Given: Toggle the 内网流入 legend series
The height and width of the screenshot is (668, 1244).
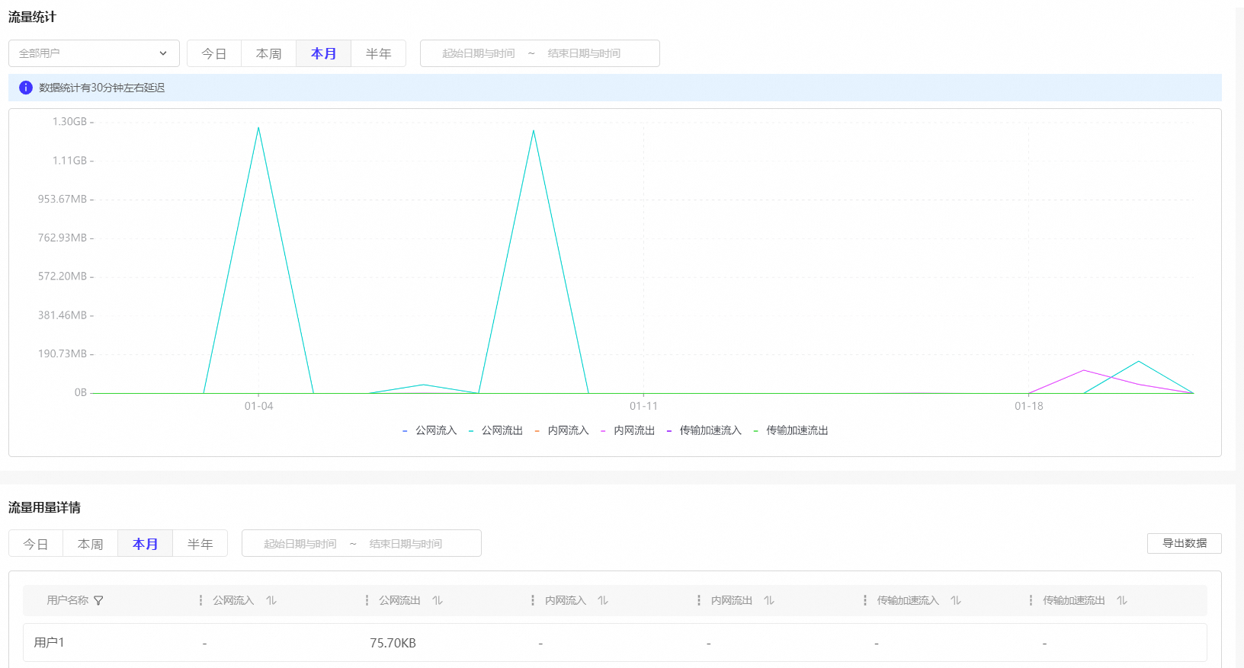Looking at the screenshot, I should [x=562, y=430].
